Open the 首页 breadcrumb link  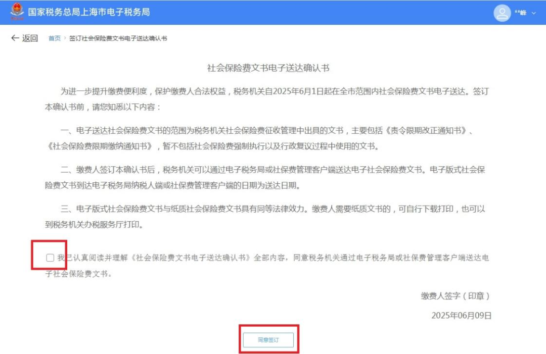click(54, 38)
